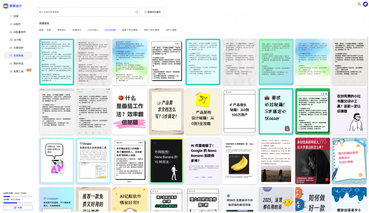Click the language switcher icon top right
The width and height of the screenshot is (369, 213).
pos(359,4)
